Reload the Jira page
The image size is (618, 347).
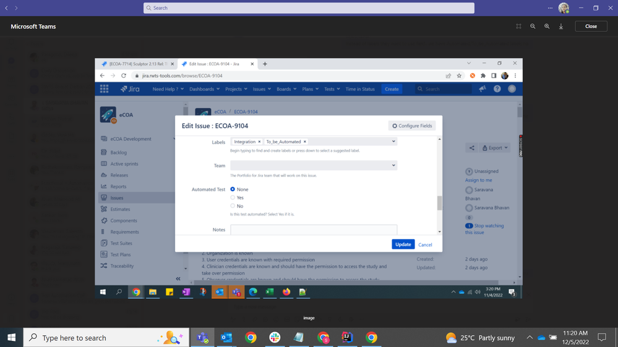(123, 75)
